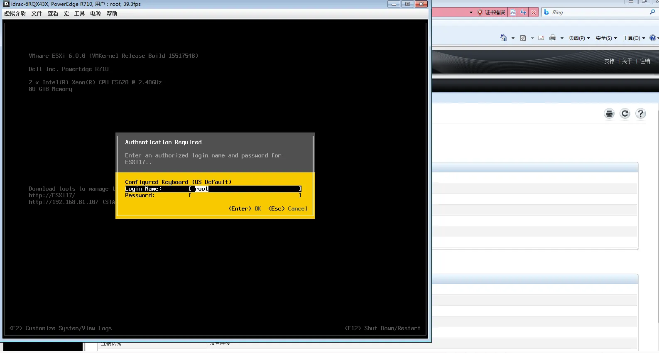This screenshot has height=353, width=659.
Task: Click the Intel Xeon CPU E5620 line
Action: coord(95,82)
